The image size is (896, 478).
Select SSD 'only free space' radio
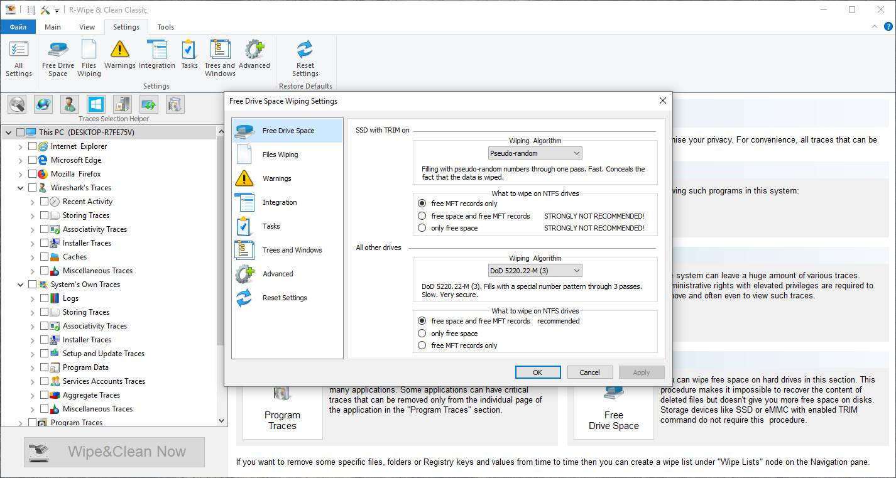click(422, 228)
